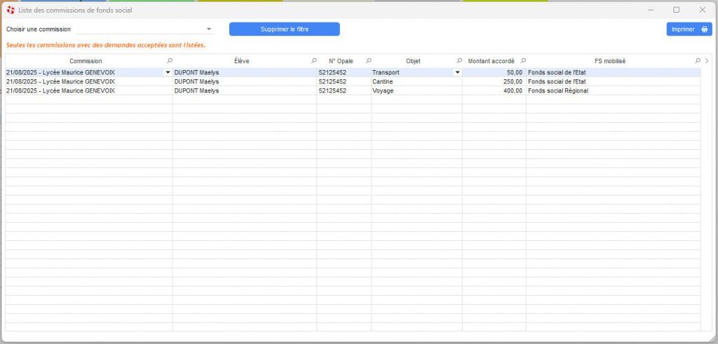Open the 'Choisir une commission' dropdown

[x=209, y=29]
